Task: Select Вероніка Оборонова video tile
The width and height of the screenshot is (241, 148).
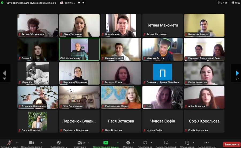Action: point(79,73)
